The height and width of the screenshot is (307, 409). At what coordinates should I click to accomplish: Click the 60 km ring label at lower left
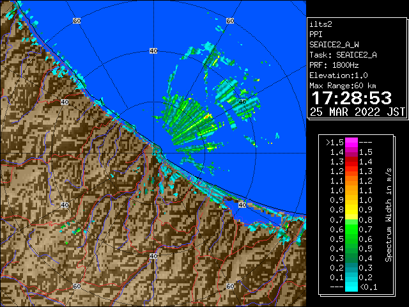[77, 286]
